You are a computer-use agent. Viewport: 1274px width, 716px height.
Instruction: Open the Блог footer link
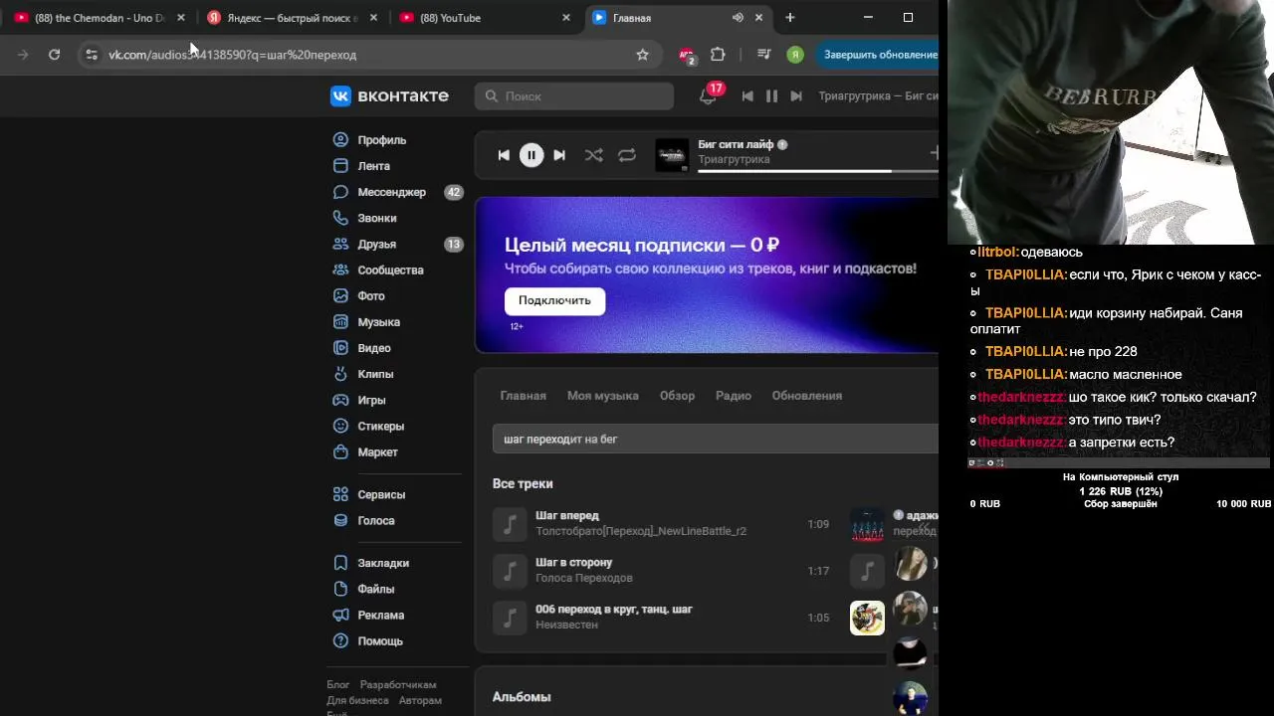click(338, 685)
